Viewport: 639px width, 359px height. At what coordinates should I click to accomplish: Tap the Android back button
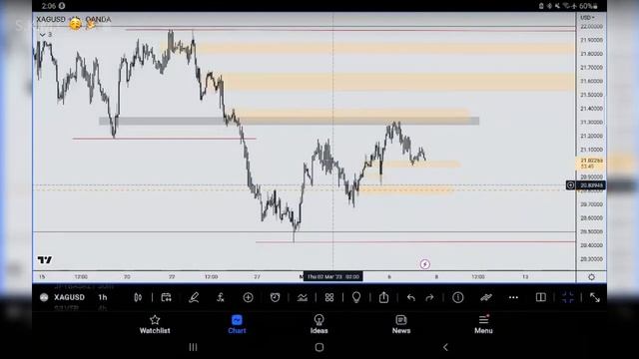(445, 347)
